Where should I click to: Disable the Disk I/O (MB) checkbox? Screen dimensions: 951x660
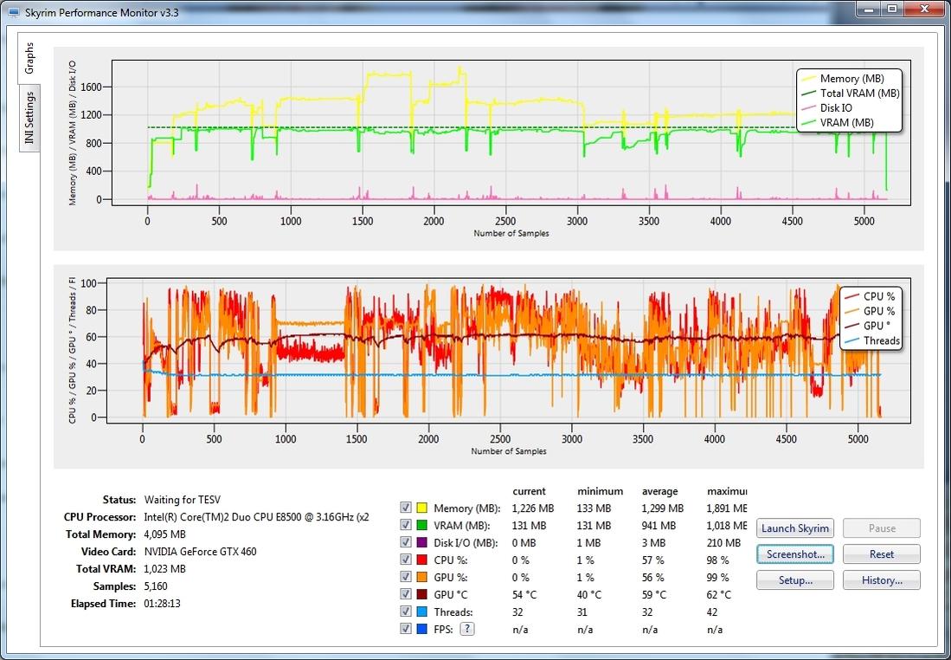pos(406,542)
